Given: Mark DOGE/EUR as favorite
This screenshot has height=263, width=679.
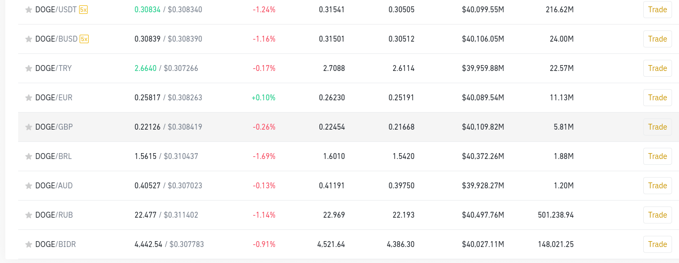Looking at the screenshot, I should click(x=29, y=98).
